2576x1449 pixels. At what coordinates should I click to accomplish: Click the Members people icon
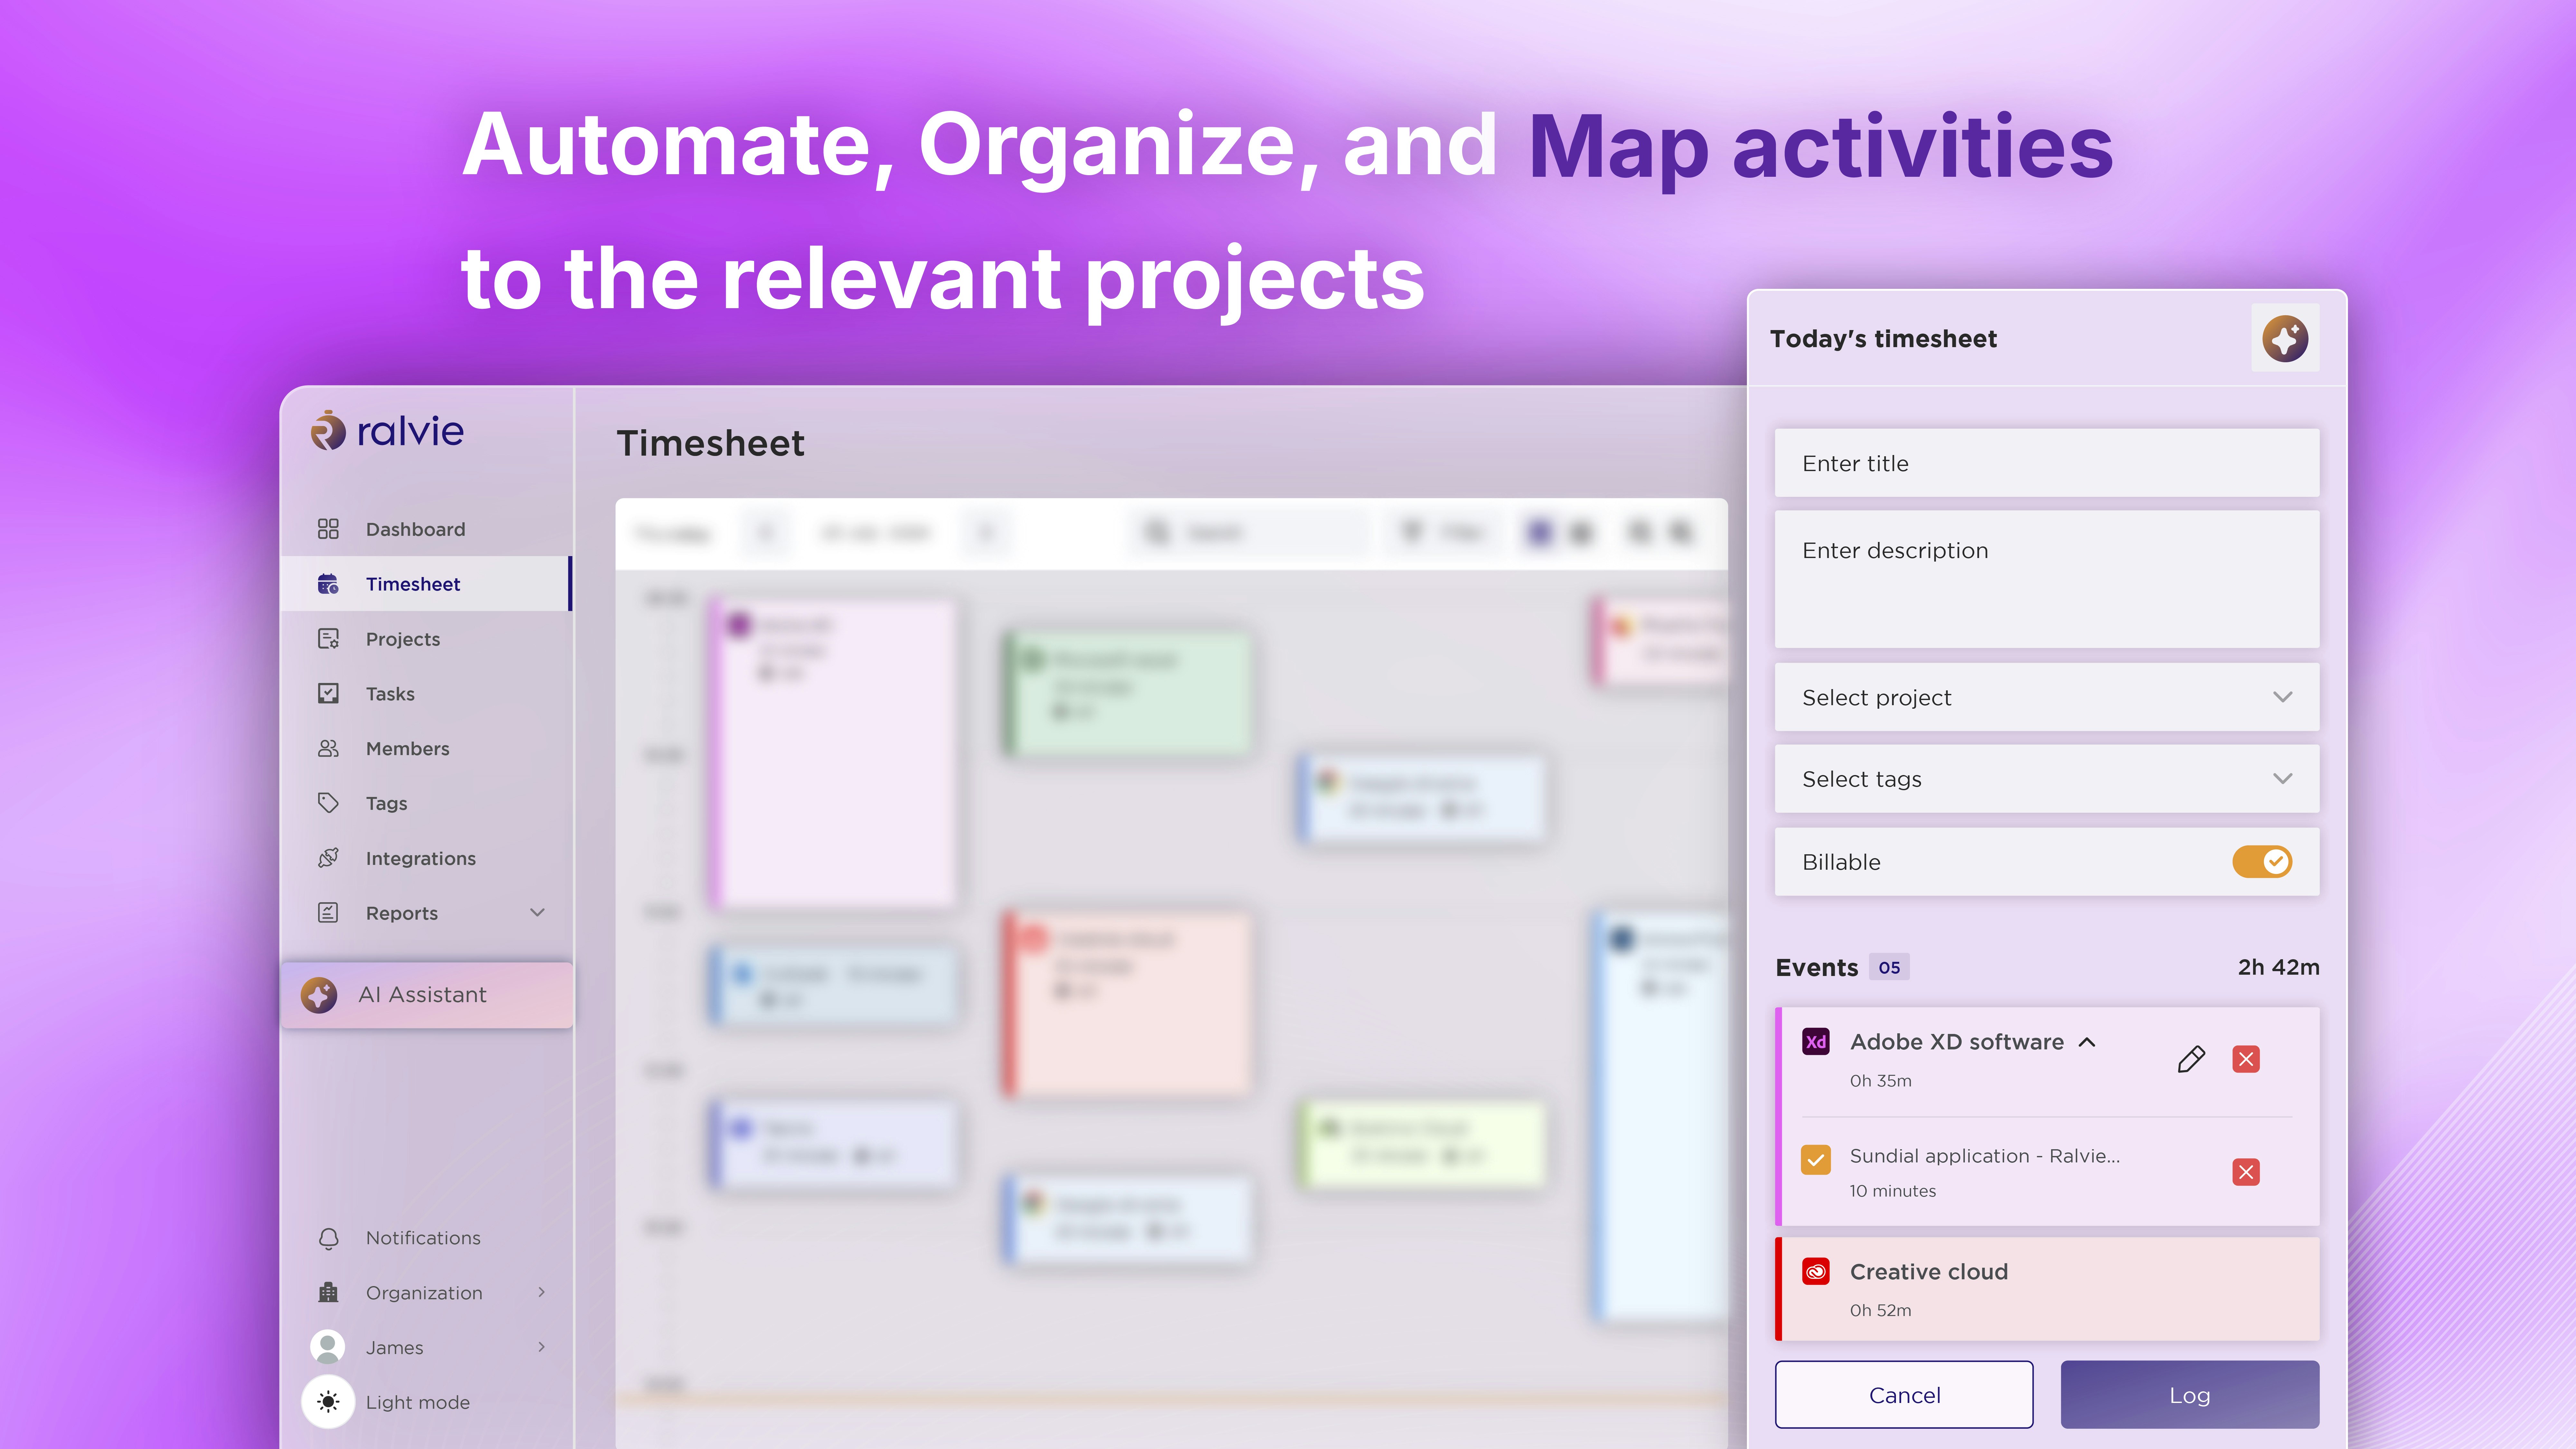point(328,748)
